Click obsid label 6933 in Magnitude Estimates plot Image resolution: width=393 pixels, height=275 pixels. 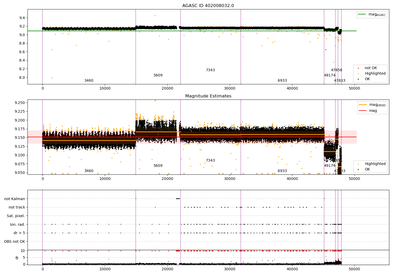tap(282, 171)
